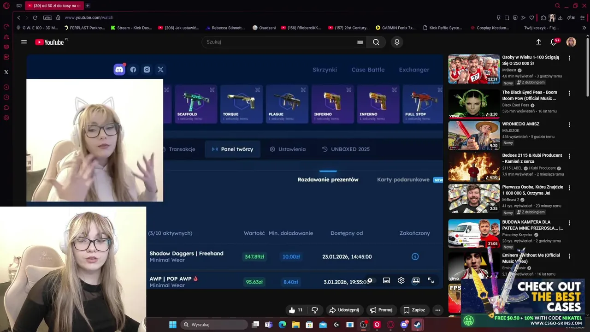Open the MrBeast Osoby w Wieku thumbnail

pos(474,69)
